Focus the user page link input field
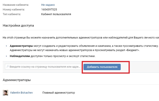Image resolution: width=159 pixels, height=101 pixels. coord(43,67)
